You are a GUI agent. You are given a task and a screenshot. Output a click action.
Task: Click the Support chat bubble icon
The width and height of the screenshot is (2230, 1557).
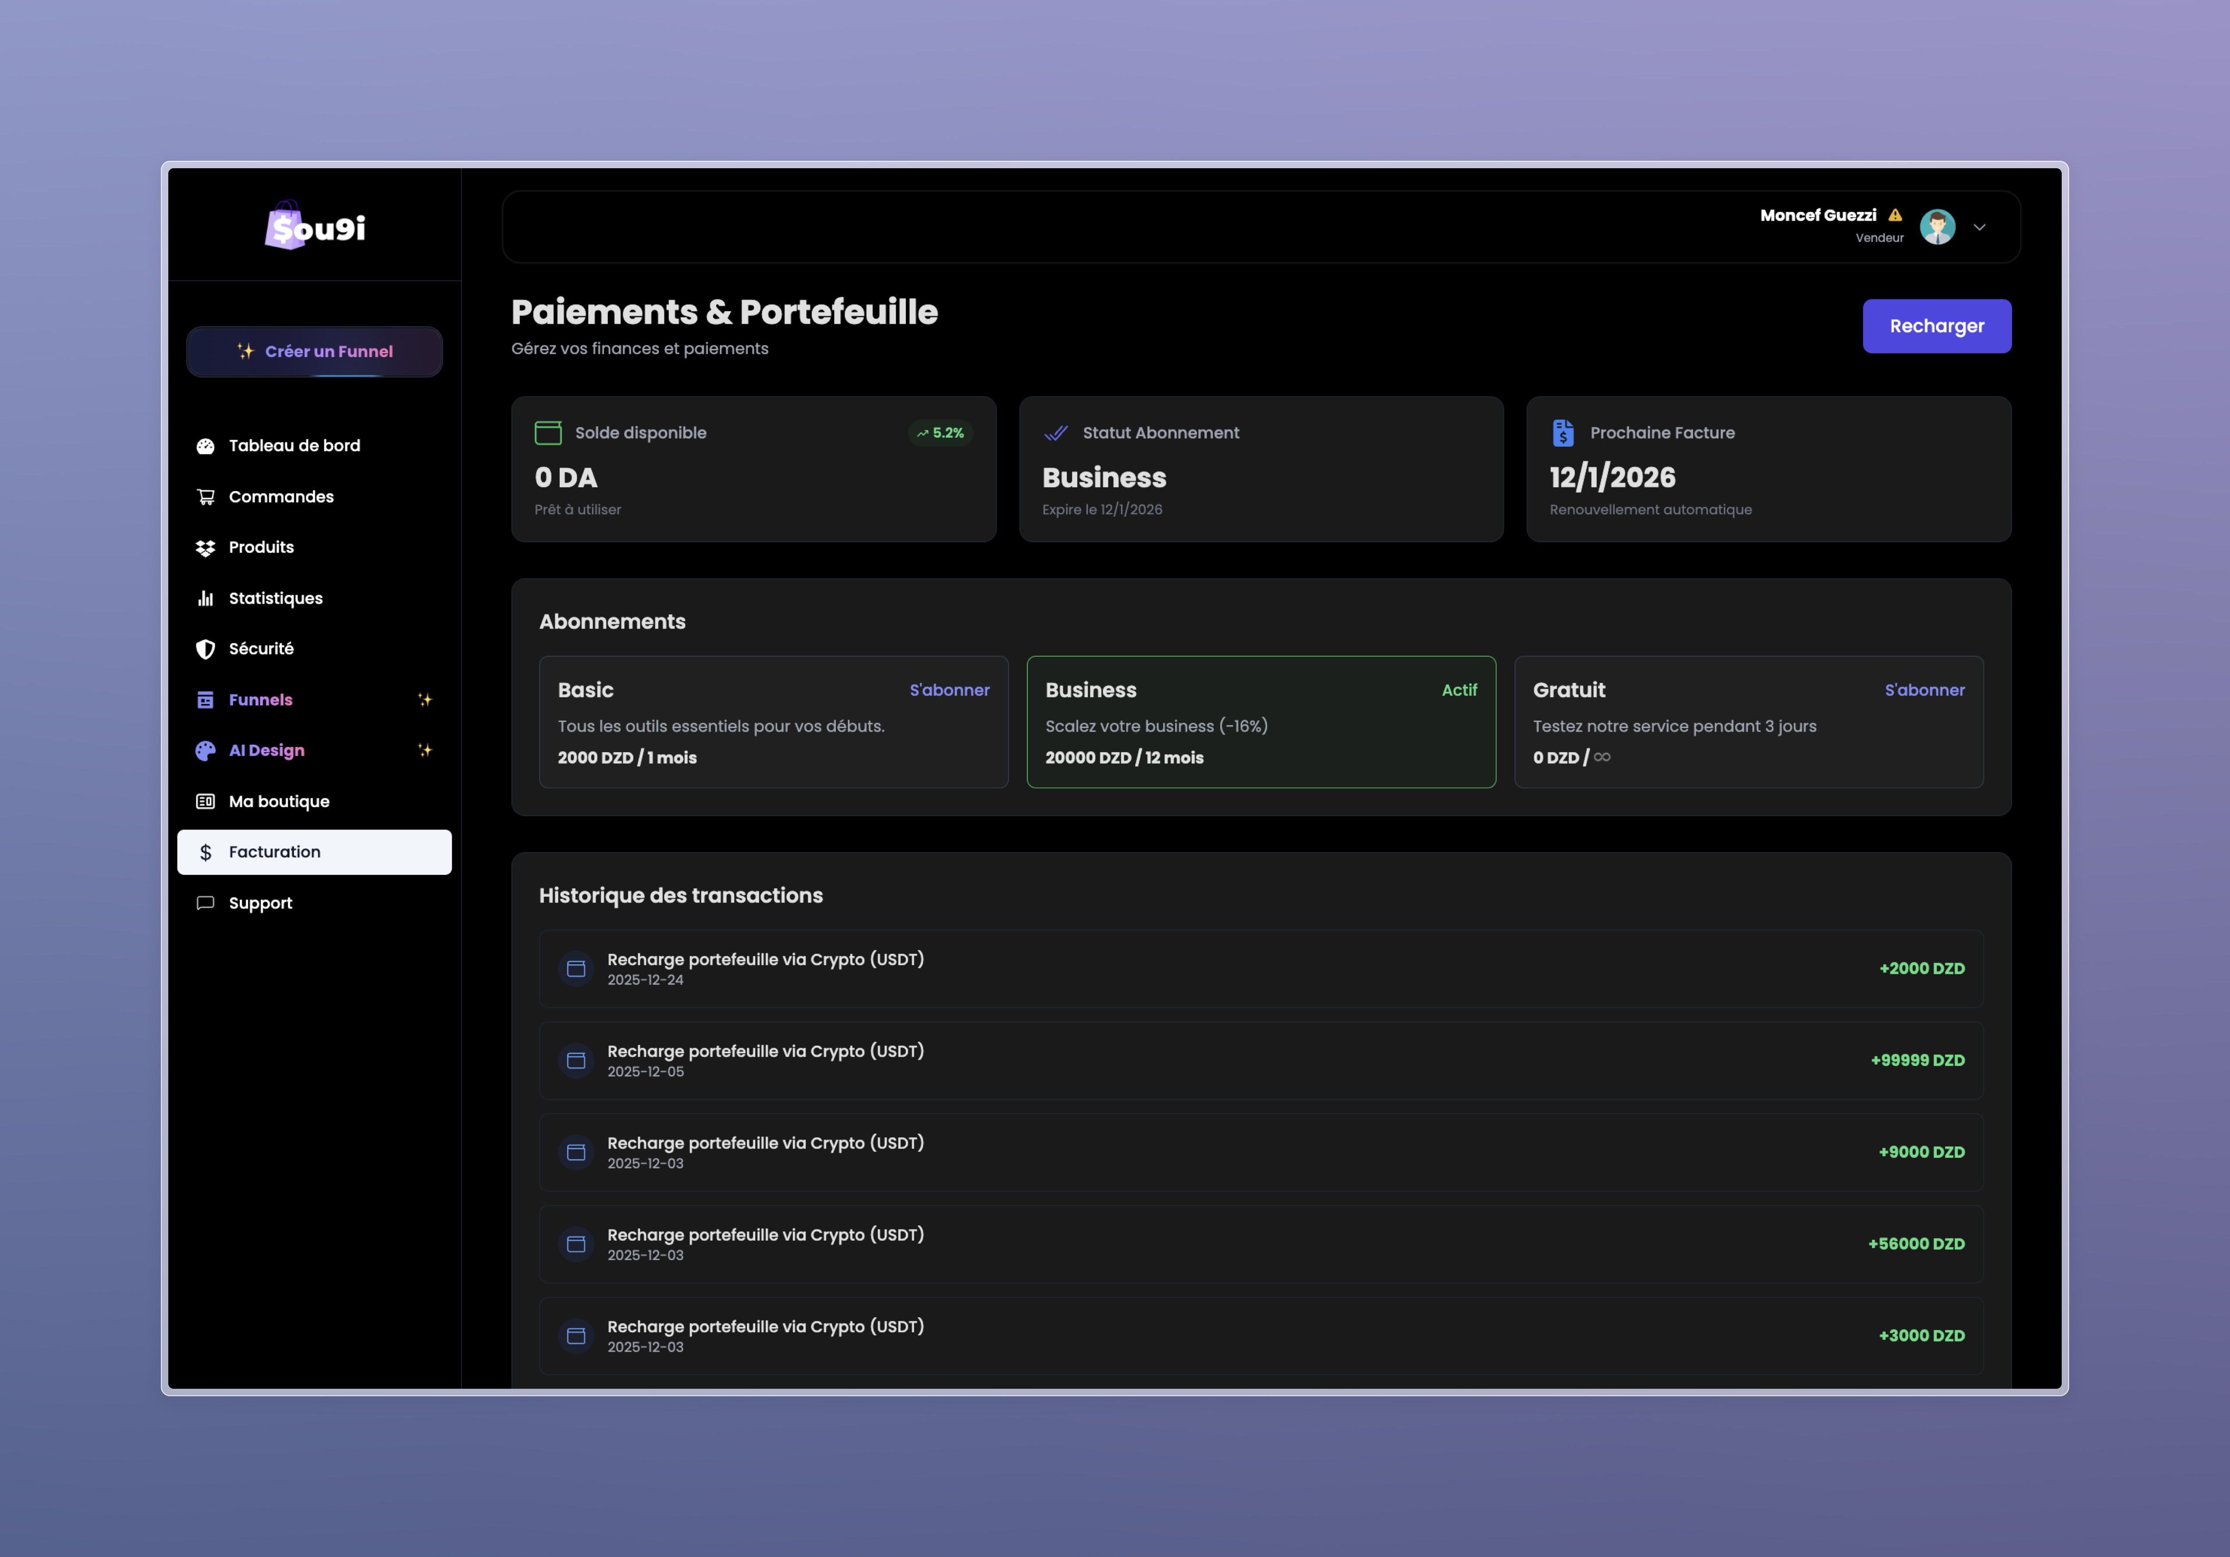(206, 903)
